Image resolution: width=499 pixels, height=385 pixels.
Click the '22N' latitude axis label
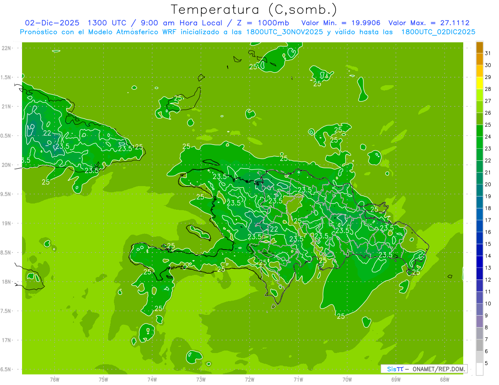(7, 48)
